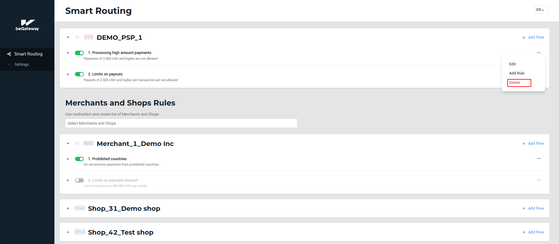Open the three-dots menu for Prohibited countries
The width and height of the screenshot is (559, 244).
pyautogui.click(x=539, y=159)
